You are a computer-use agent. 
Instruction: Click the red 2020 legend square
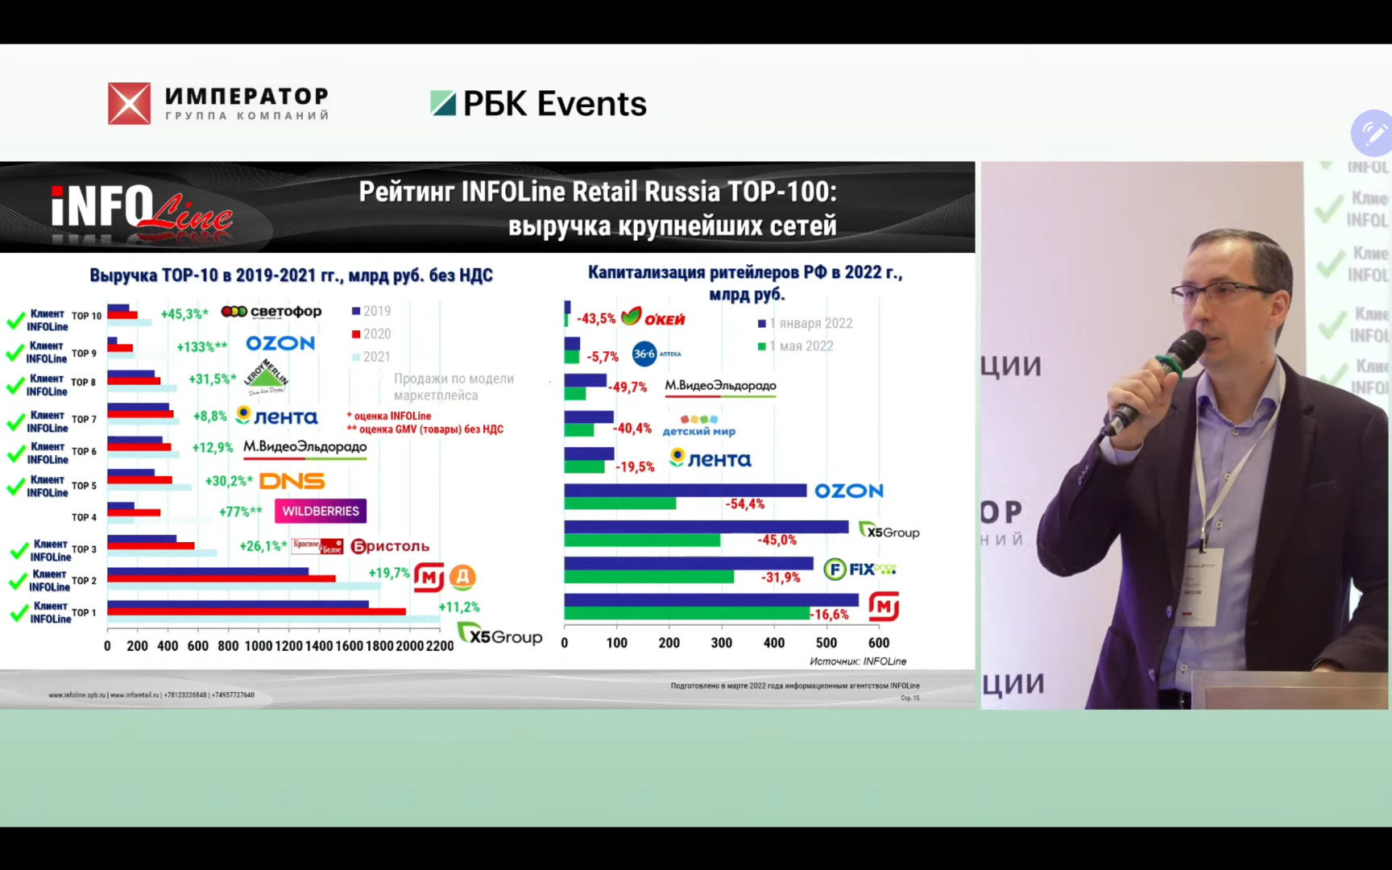click(356, 334)
